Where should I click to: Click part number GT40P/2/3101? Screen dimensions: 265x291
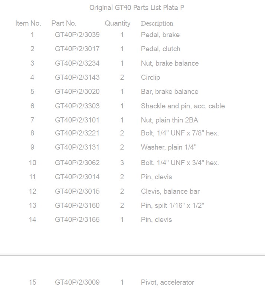click(x=77, y=120)
